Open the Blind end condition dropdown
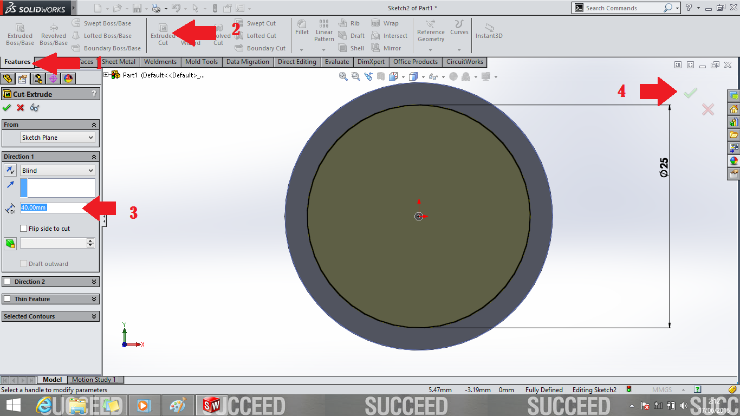Image resolution: width=740 pixels, height=416 pixels. [57, 170]
